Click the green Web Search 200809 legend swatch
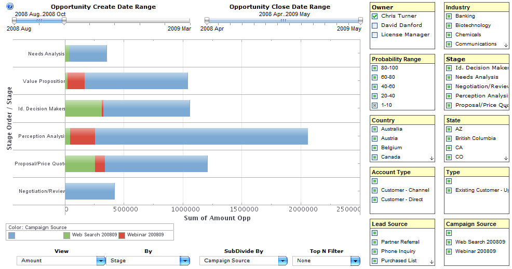The width and height of the screenshot is (512, 269). [x=66, y=235]
